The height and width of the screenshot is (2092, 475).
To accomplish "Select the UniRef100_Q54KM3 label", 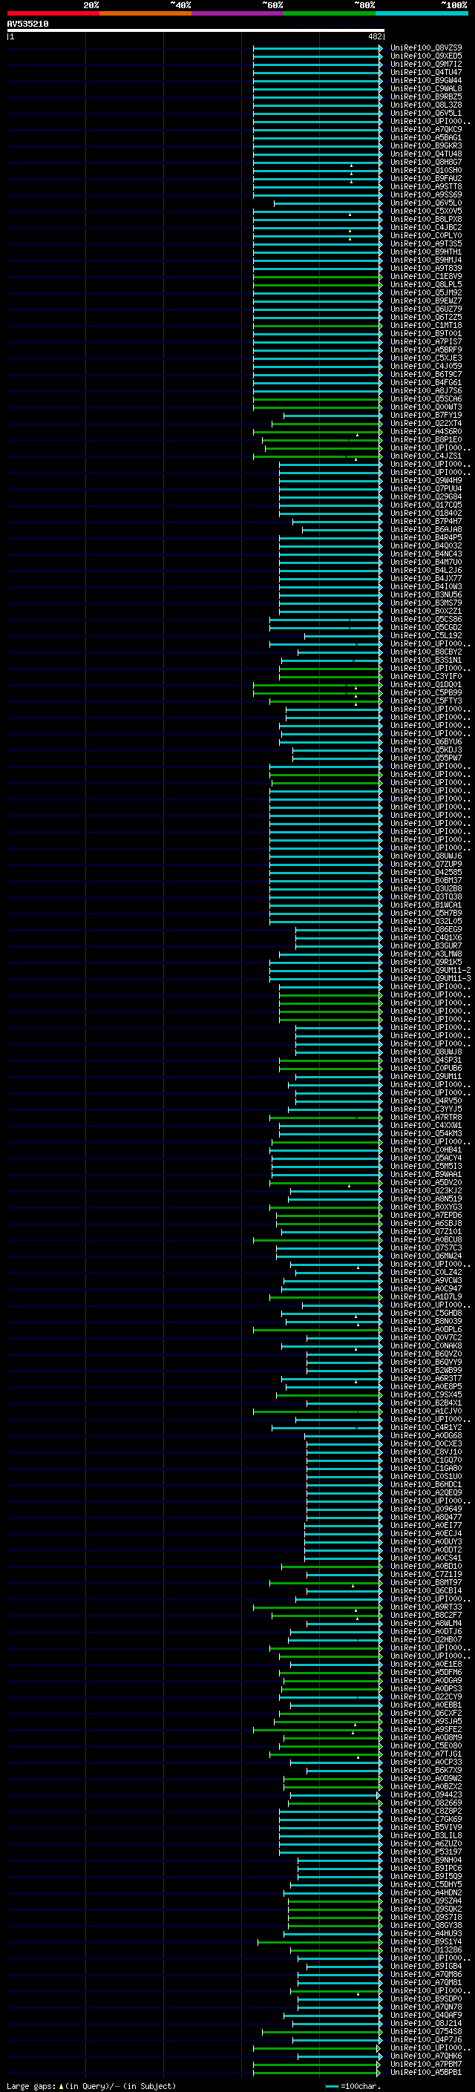I will point(426,1134).
